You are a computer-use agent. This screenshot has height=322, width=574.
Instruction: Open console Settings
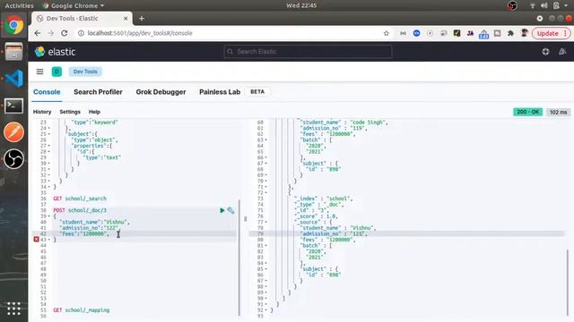pyautogui.click(x=70, y=112)
